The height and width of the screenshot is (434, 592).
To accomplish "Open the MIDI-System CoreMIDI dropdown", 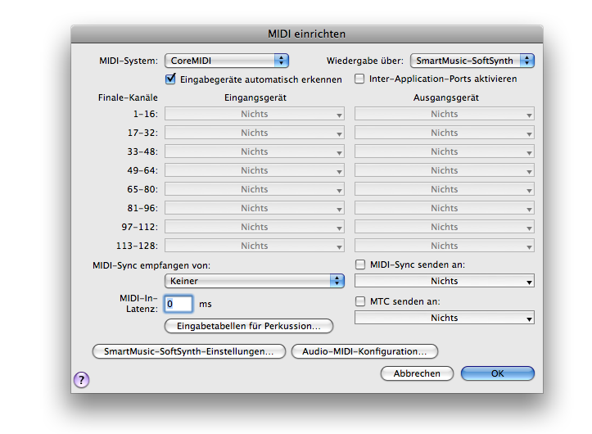I will [x=227, y=61].
